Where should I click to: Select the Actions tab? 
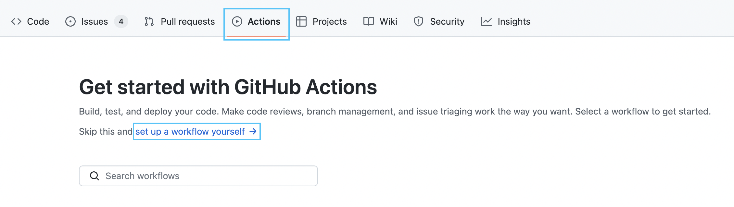257,21
